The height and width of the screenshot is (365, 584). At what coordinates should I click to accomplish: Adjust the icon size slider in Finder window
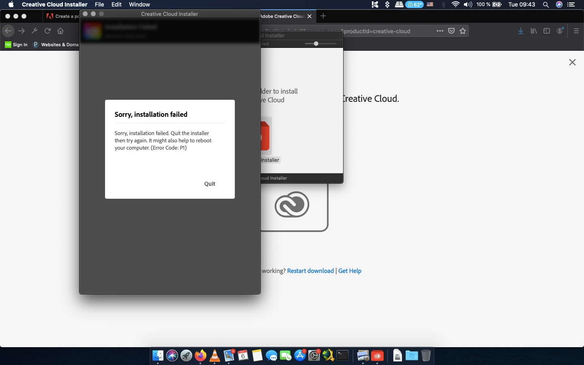316,43
